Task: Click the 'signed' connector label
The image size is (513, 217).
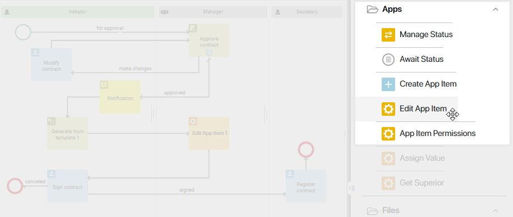Action: point(186,190)
